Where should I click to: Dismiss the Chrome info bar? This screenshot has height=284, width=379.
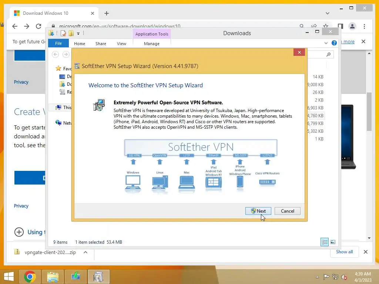(363, 41)
